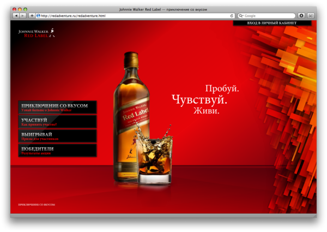Close the Safari window with red button
Image resolution: width=327 pixels, height=232 pixels.
coord(14,9)
